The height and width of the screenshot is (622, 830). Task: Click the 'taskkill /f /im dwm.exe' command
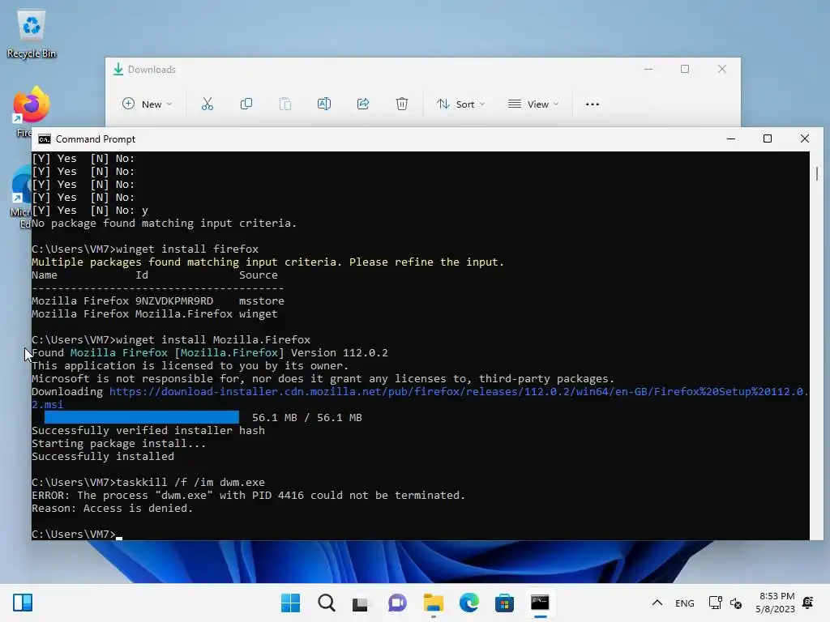[x=190, y=482]
